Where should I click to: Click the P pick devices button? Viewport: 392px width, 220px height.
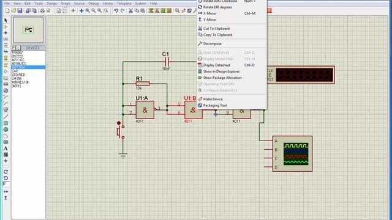pos(13,48)
